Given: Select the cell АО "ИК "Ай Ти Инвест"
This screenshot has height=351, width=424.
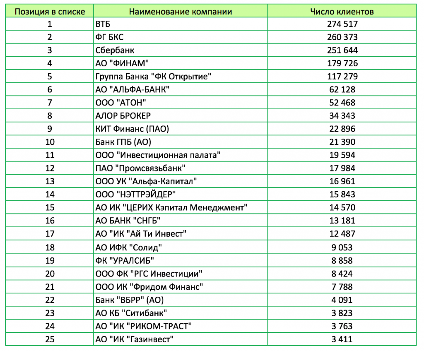Looking at the screenshot, I should coord(181,233).
